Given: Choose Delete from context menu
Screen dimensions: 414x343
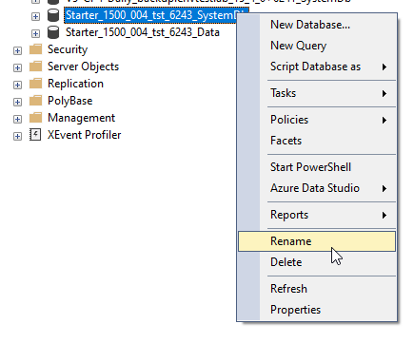Looking at the screenshot, I should 317,262.
